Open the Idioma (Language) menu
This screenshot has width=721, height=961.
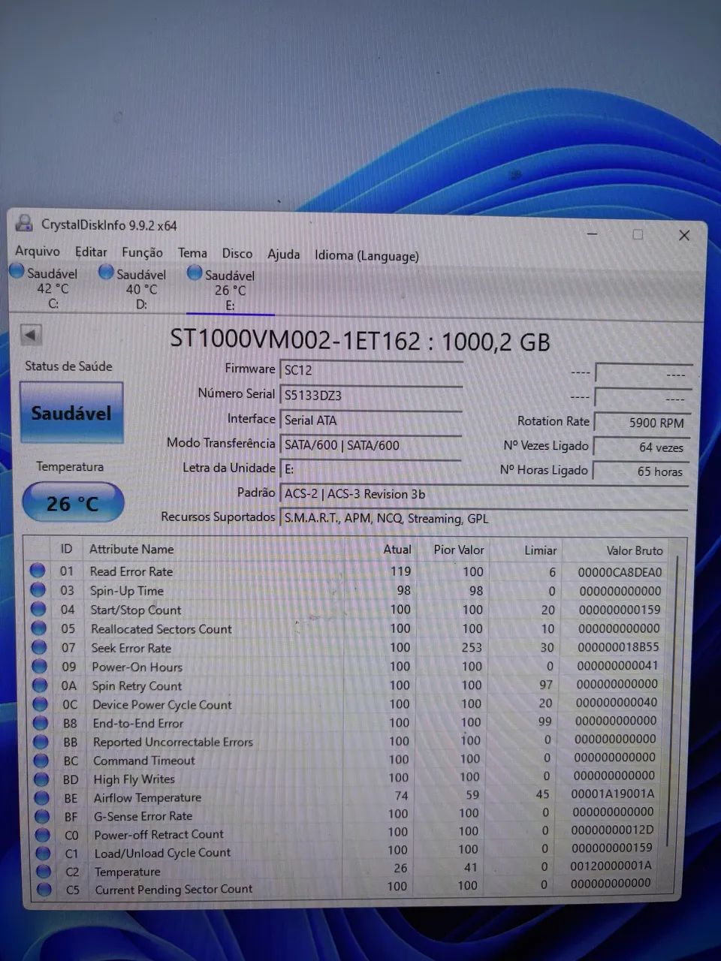click(367, 256)
